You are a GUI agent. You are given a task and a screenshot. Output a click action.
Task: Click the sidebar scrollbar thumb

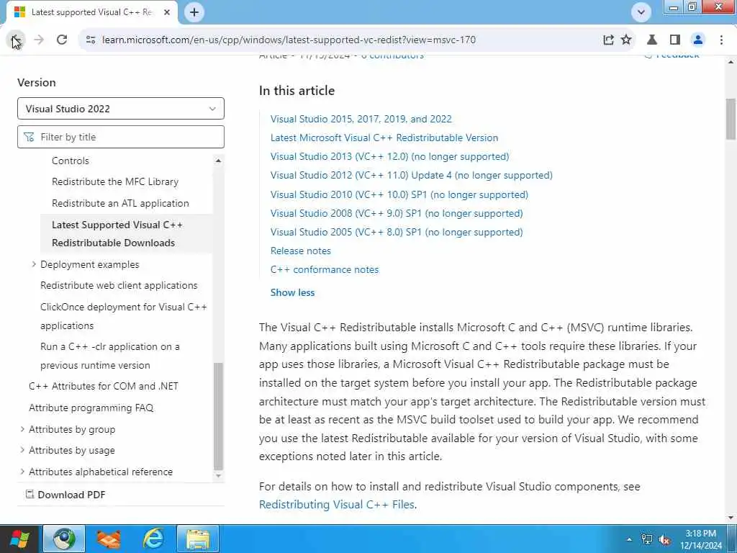click(x=218, y=416)
